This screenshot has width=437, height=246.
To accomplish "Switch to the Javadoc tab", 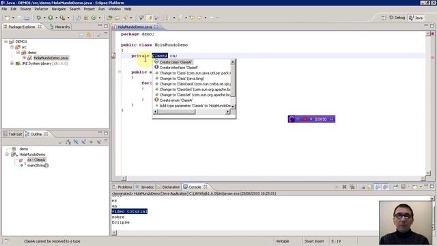I will point(145,187).
